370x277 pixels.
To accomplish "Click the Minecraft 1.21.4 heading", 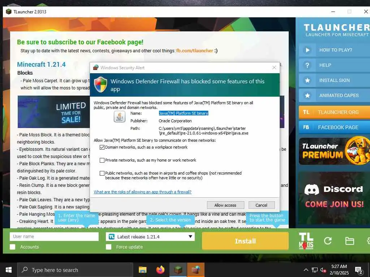I will (41, 65).
